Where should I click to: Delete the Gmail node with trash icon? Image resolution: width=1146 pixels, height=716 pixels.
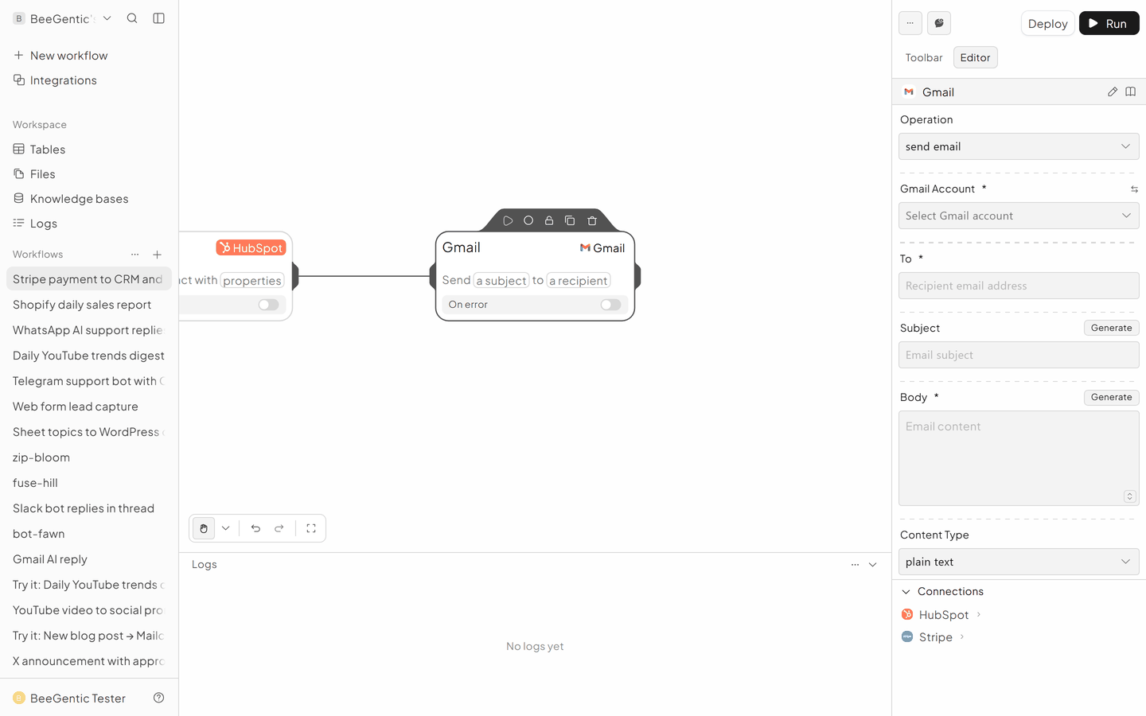pyautogui.click(x=592, y=220)
